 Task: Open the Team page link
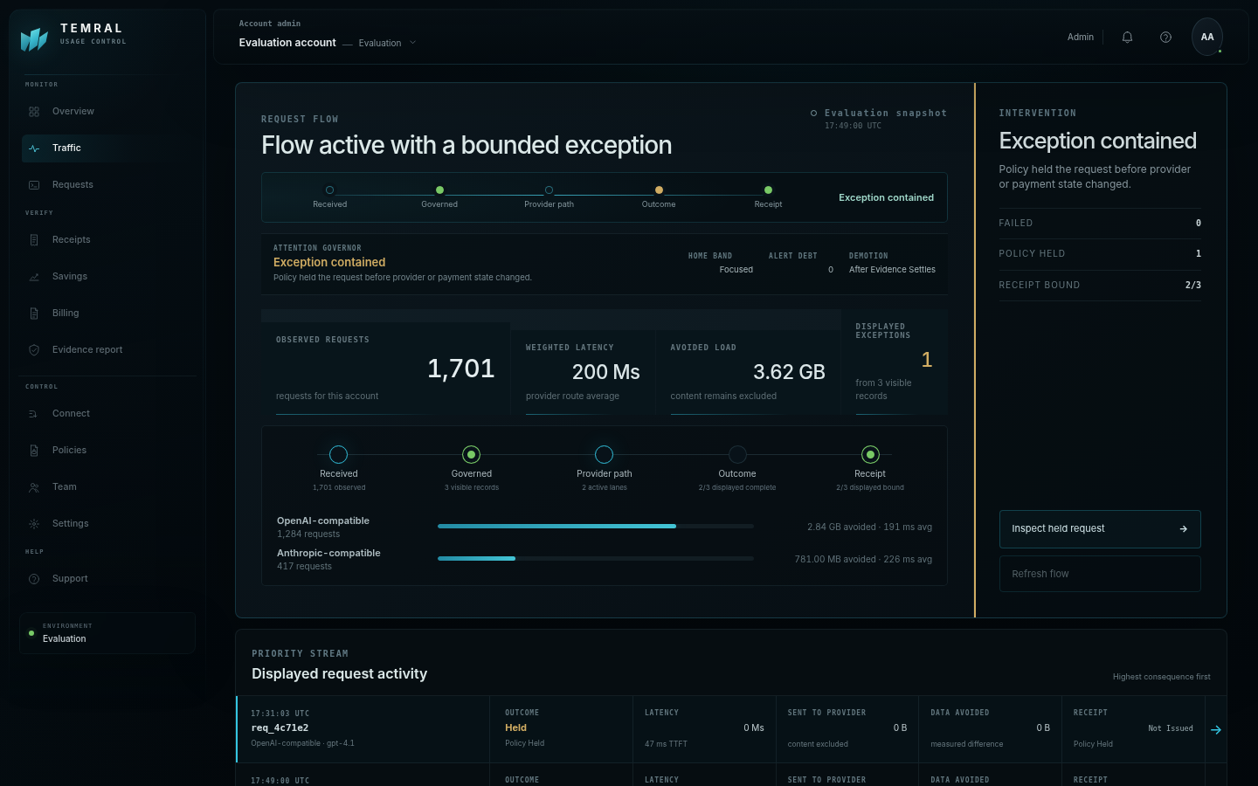point(108,487)
